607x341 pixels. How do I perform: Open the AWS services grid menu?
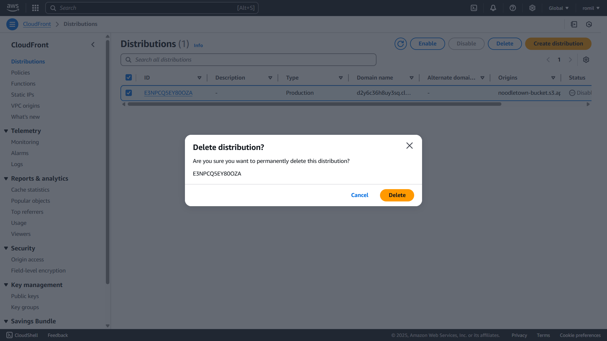click(x=35, y=8)
